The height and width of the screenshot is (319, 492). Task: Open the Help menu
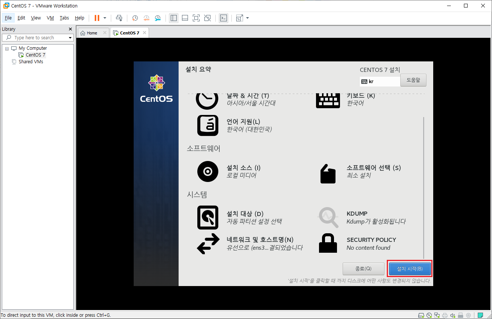[79, 18]
